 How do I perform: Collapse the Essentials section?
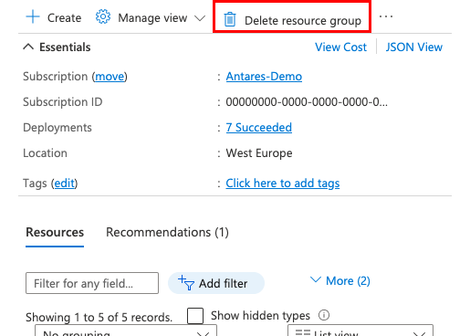28,47
